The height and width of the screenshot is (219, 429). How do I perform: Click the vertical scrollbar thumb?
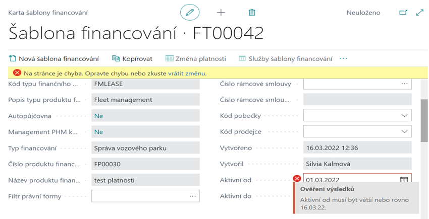pos(424,120)
